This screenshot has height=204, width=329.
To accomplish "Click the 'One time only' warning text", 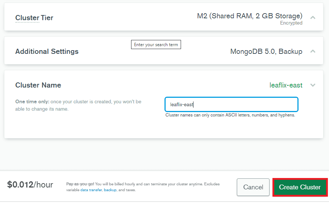I will click(78, 105).
